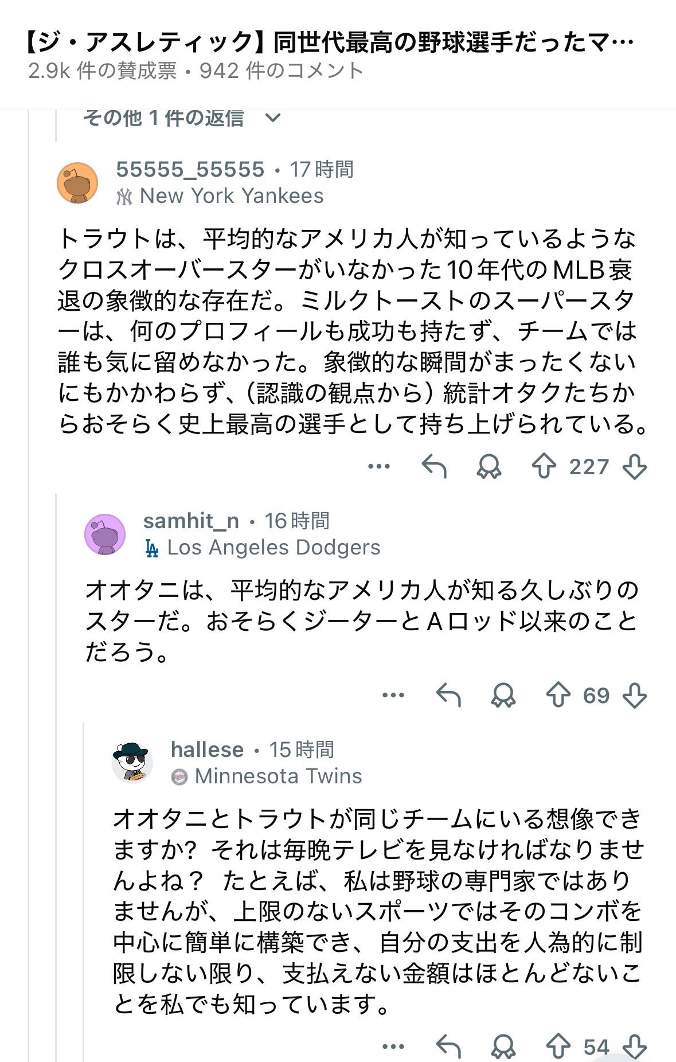Expand the その他 1 件の返信 replies chevron
676x1062 pixels.
click(x=273, y=118)
